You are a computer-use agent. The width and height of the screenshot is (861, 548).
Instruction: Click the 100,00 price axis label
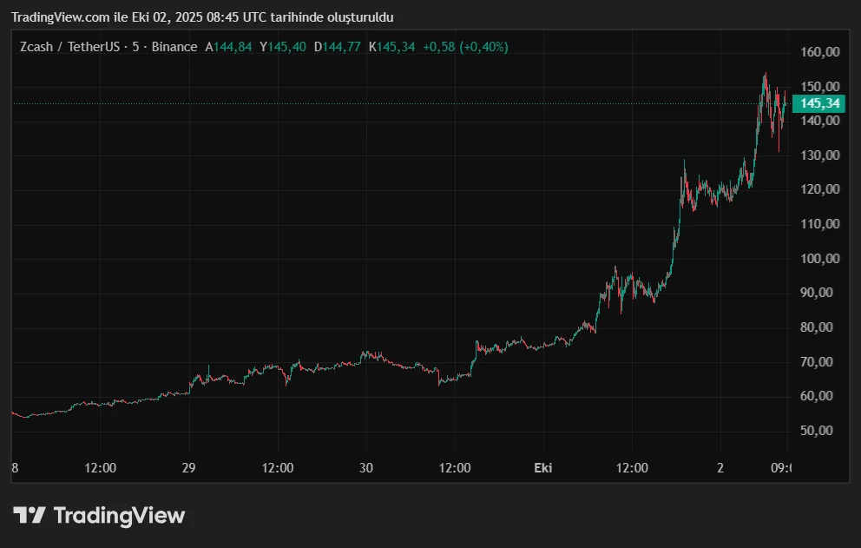coord(819,258)
